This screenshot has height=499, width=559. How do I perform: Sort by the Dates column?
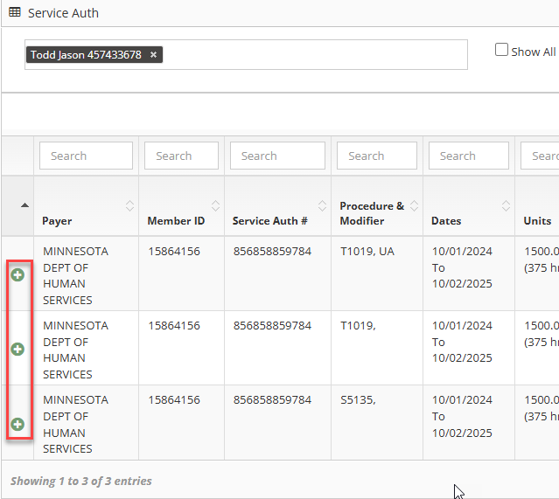[506, 206]
